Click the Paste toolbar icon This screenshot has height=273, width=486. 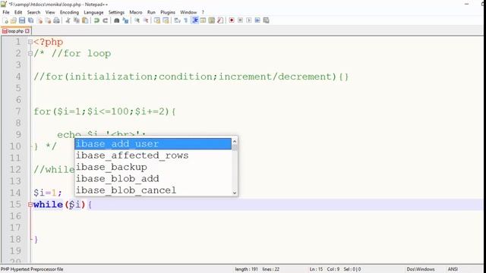click(84, 20)
